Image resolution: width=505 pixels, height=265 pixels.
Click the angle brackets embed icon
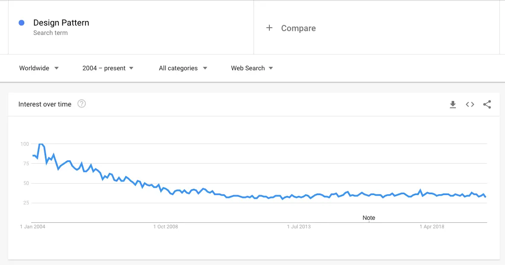tap(470, 104)
